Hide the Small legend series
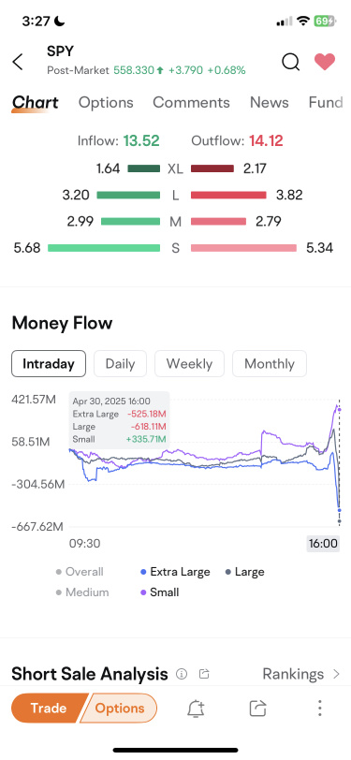351x760 pixels. click(x=159, y=592)
